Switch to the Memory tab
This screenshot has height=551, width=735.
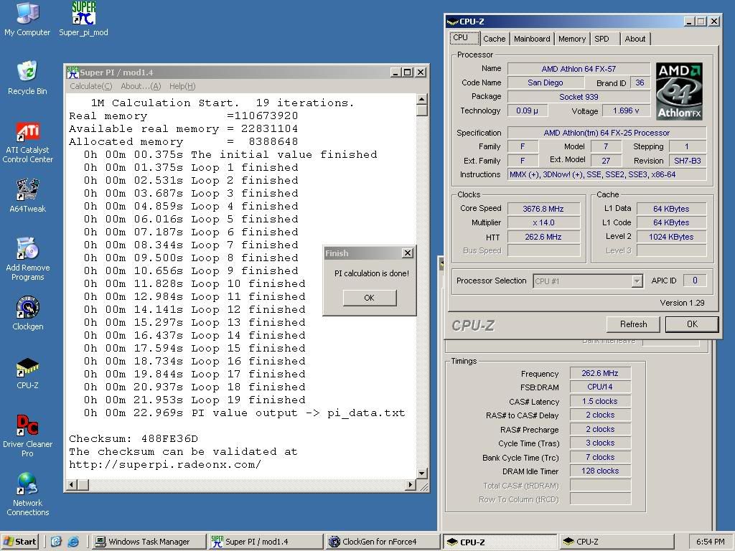(x=572, y=39)
